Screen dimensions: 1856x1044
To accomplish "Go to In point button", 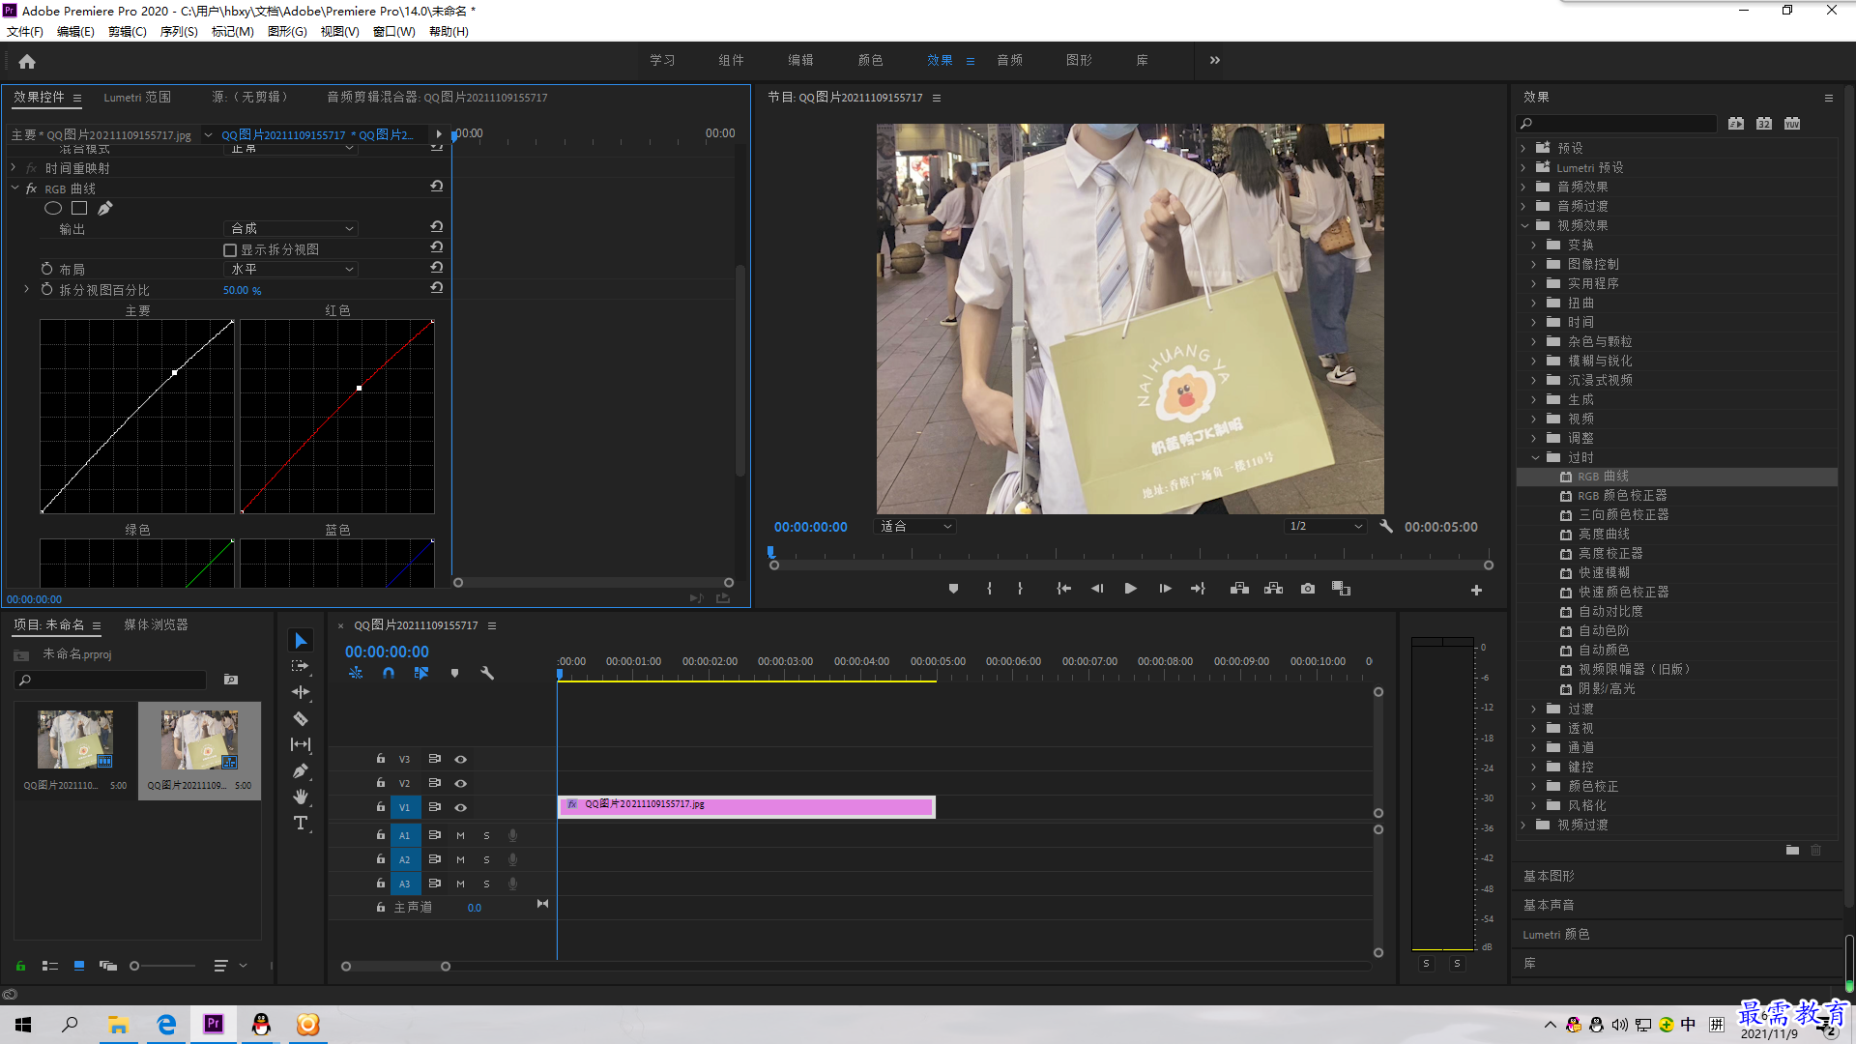I will click(1063, 589).
